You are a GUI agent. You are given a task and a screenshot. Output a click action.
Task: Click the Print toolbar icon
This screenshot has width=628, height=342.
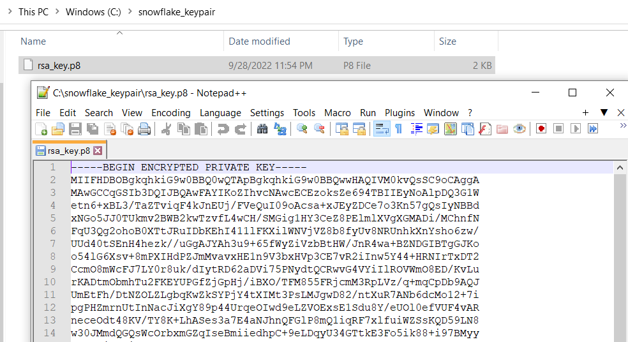[x=144, y=130]
